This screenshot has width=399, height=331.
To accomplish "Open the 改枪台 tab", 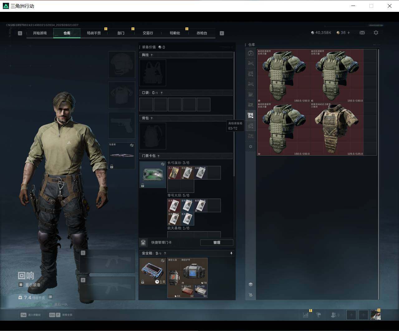I will (x=202, y=33).
